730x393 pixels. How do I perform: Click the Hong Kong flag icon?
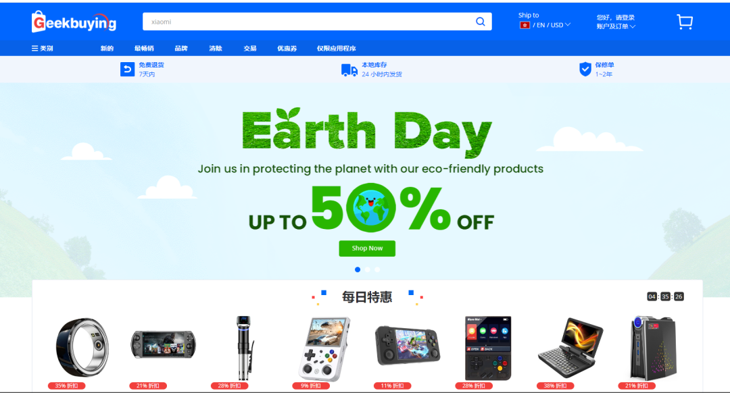tap(525, 25)
